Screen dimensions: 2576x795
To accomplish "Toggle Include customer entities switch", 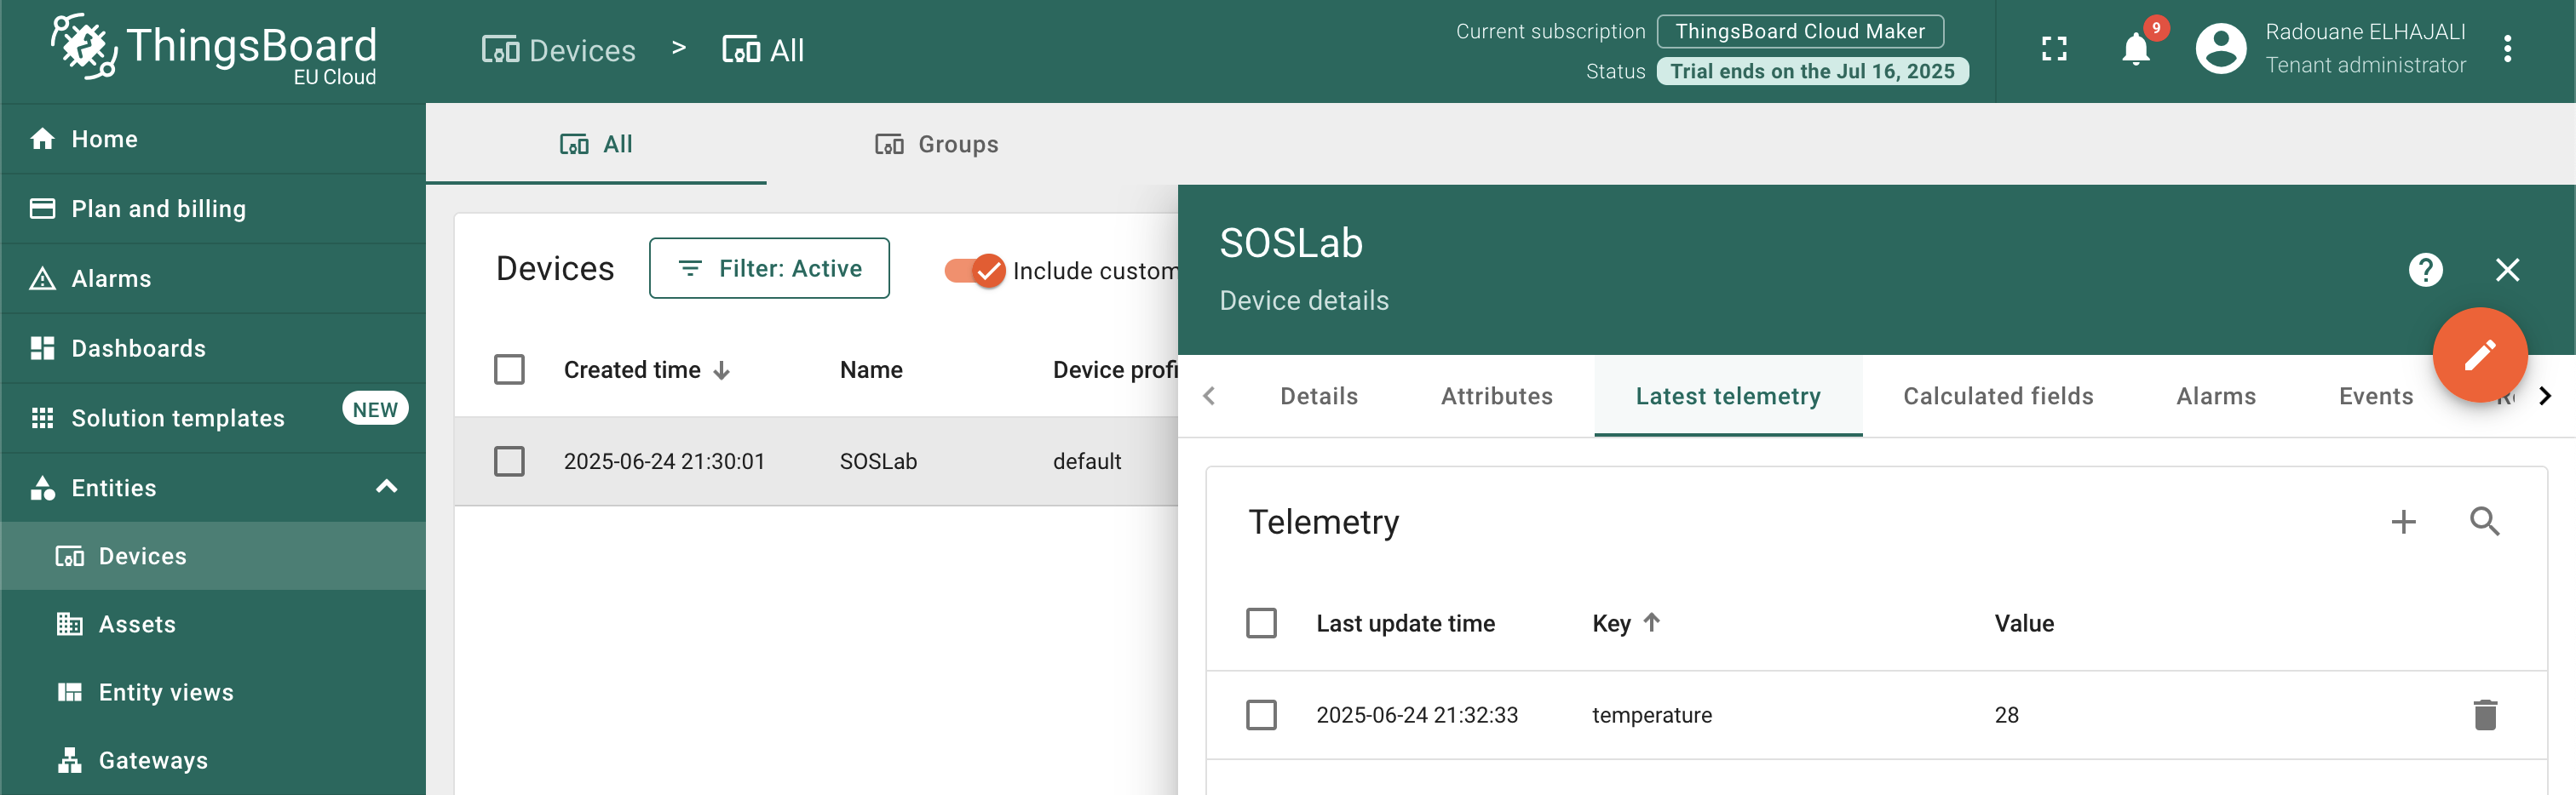I will pos(975,271).
